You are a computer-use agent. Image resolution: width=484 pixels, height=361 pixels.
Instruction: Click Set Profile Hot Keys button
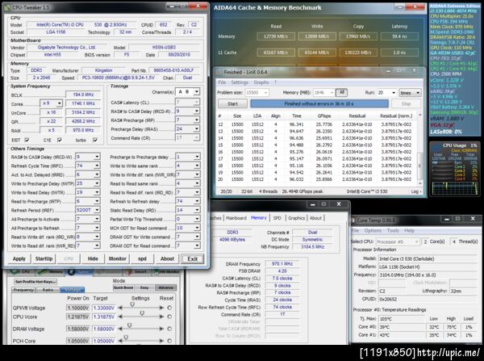pyautogui.click(x=35, y=282)
